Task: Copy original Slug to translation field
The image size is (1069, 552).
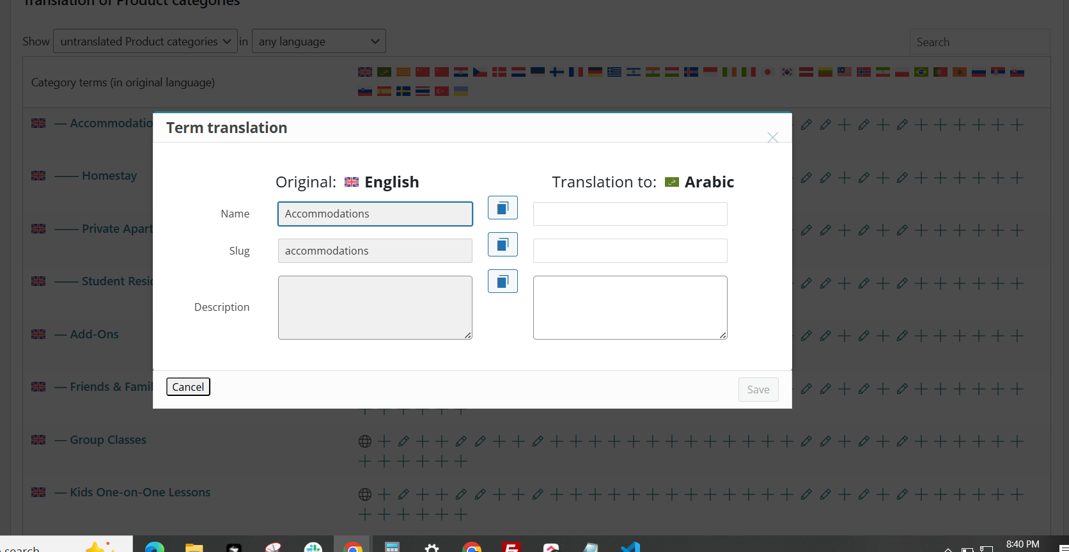Action: [503, 244]
